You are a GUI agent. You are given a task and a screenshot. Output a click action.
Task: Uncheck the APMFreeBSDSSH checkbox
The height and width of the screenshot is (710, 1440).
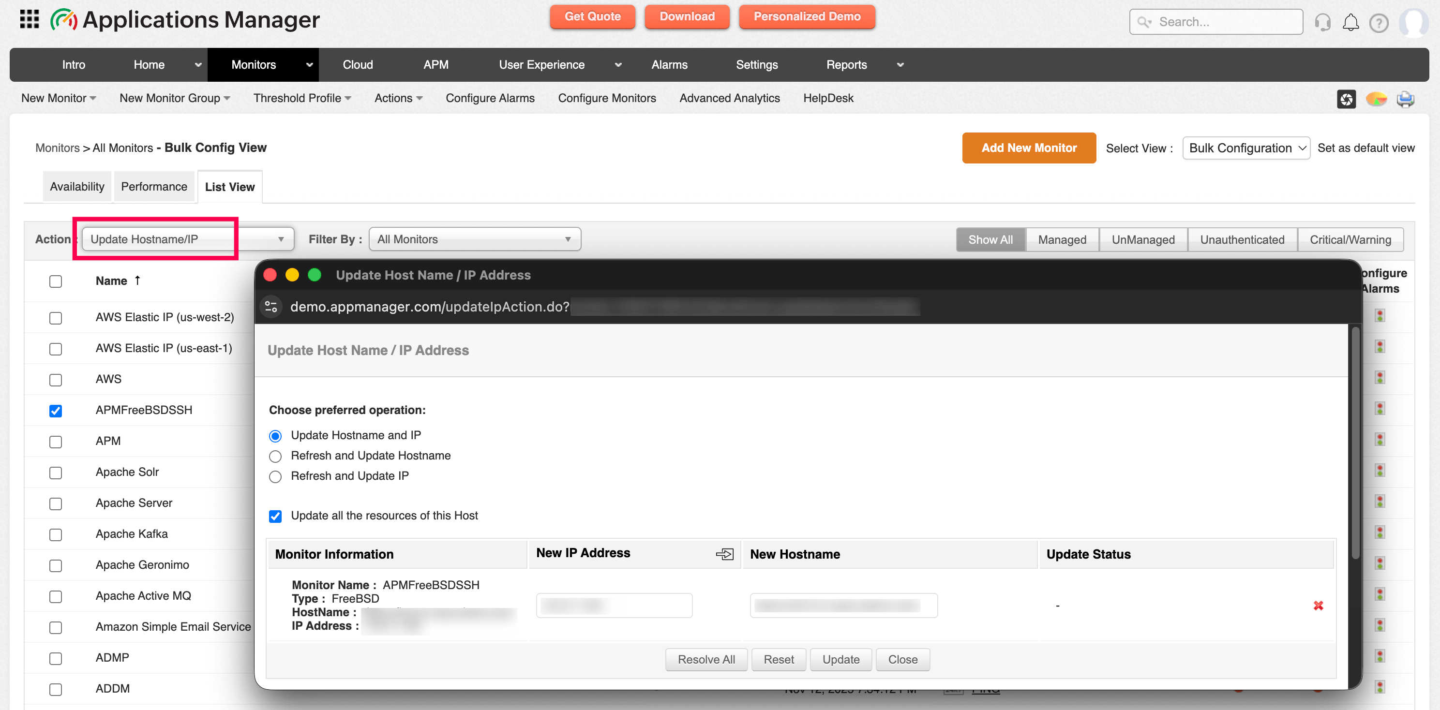point(55,411)
